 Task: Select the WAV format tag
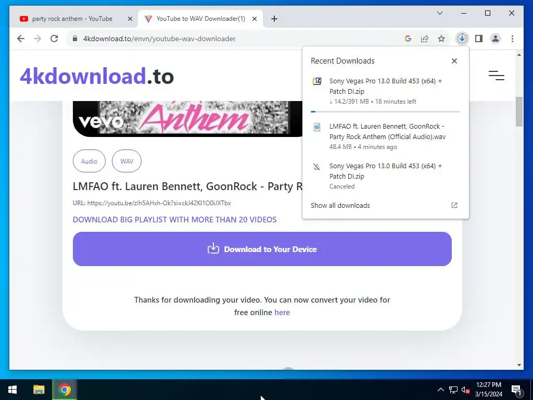tap(127, 161)
